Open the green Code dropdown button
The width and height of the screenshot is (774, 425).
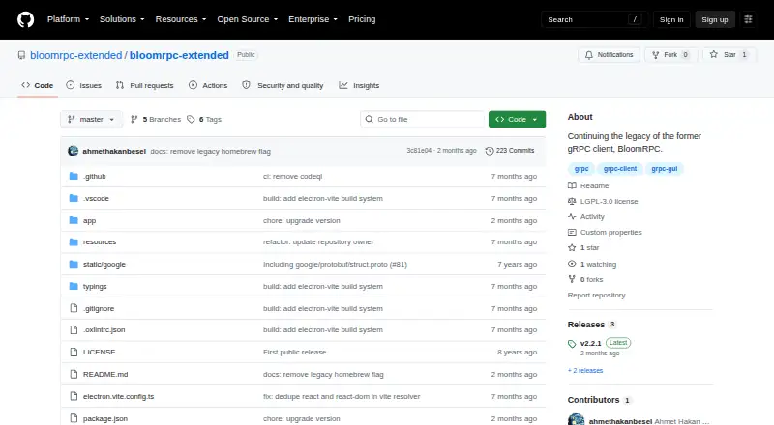[x=517, y=120]
